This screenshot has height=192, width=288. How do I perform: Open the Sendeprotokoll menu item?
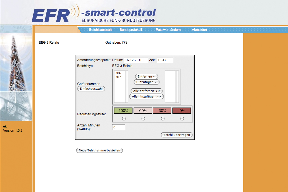coord(131,30)
